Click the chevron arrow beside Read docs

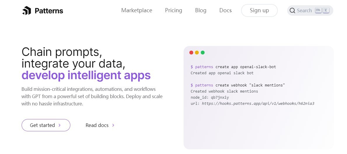[113, 125]
